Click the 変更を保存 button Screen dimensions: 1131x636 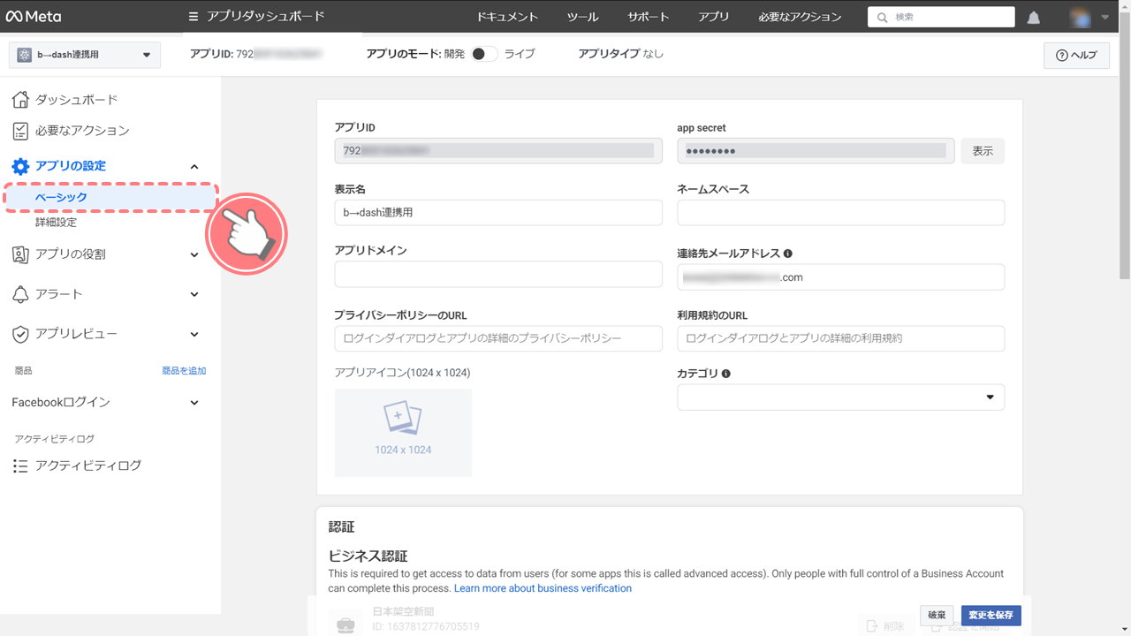click(991, 615)
